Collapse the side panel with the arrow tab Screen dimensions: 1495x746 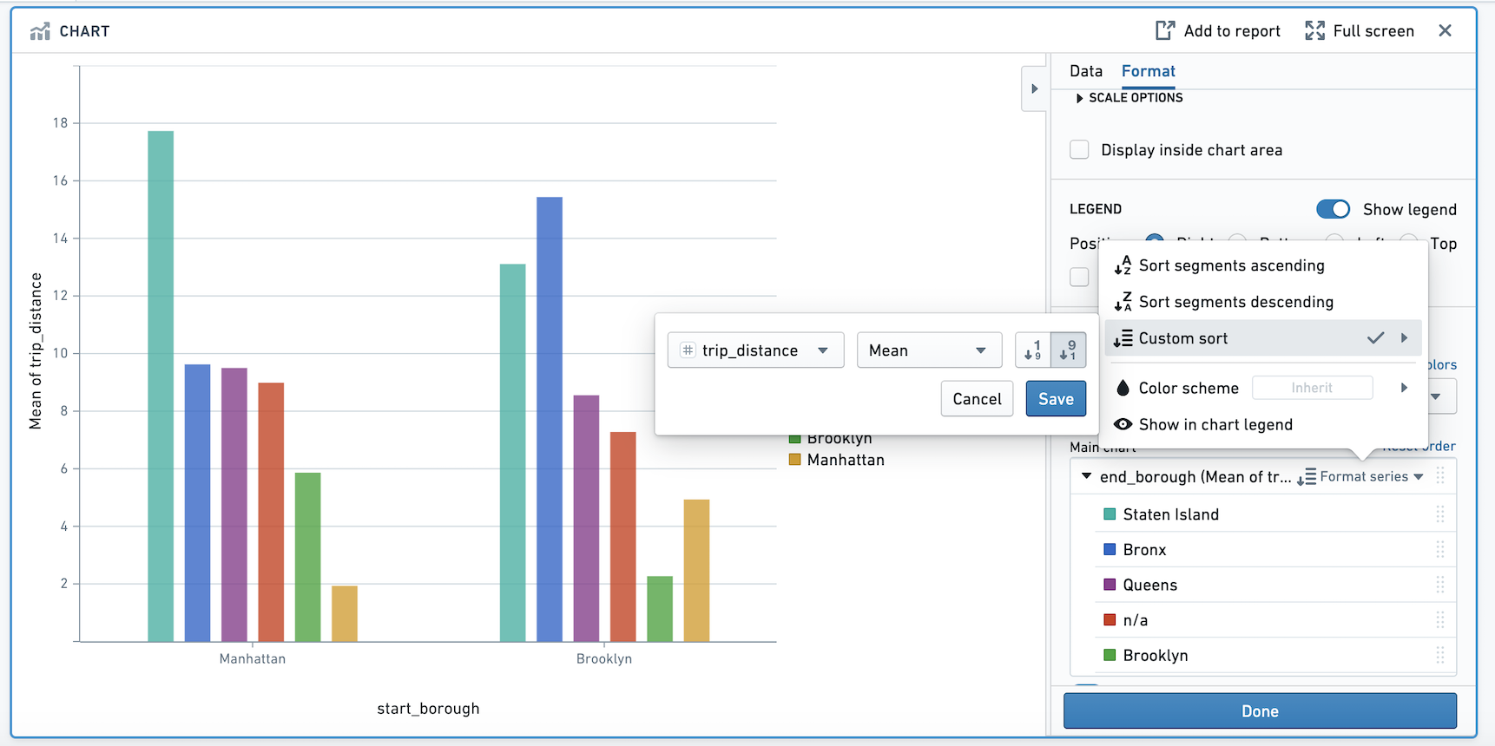coord(1034,88)
